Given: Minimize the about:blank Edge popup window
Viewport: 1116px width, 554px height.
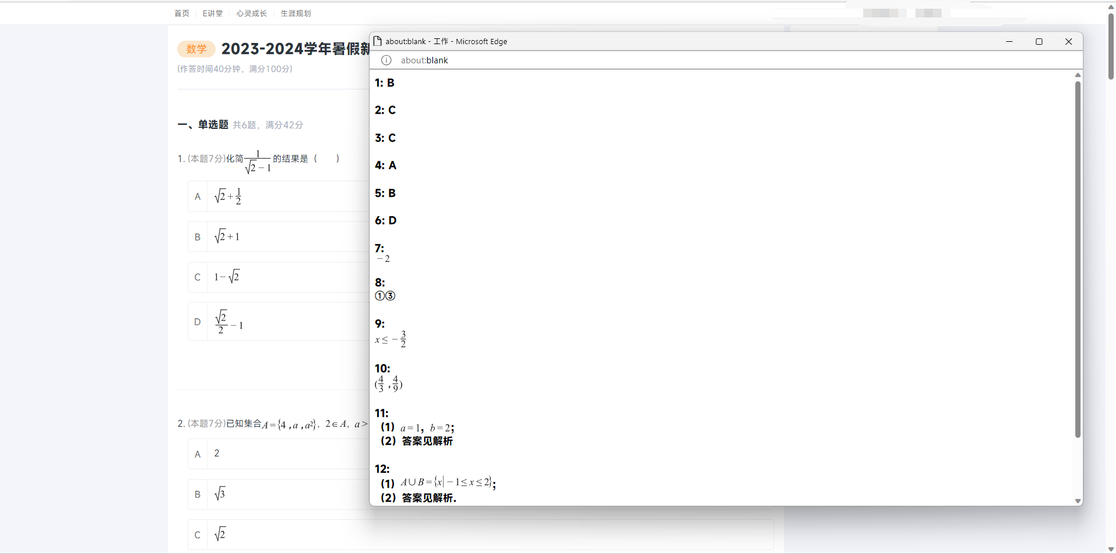Looking at the screenshot, I should click(x=1009, y=41).
